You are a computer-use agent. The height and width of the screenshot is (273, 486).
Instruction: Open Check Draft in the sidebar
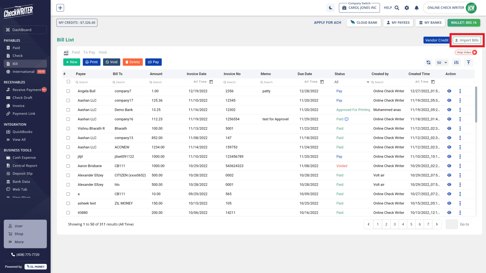pyautogui.click(x=22, y=98)
